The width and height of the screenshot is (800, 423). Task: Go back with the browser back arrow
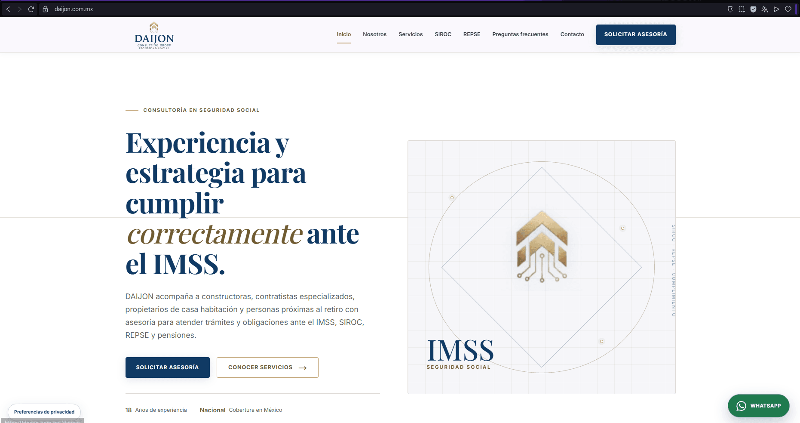click(x=8, y=9)
